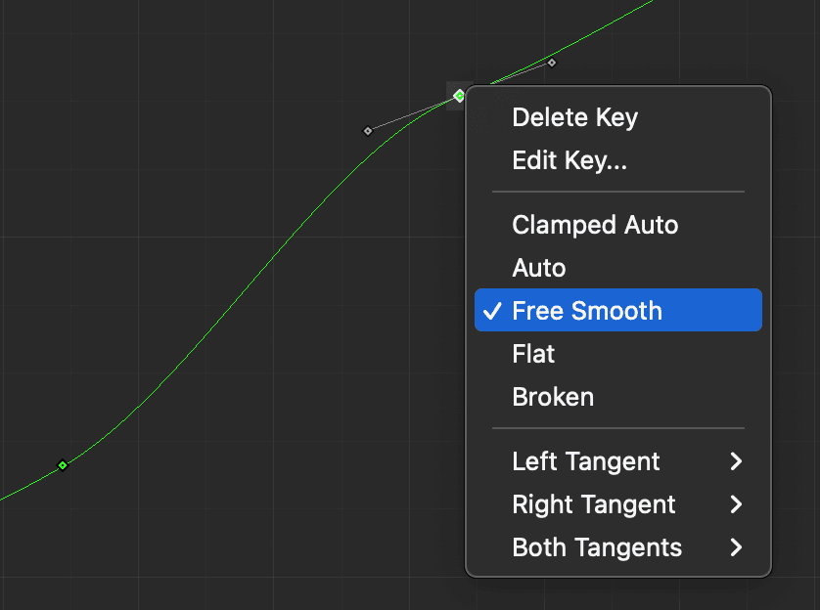820x610 pixels.
Task: Select the highlighted Free Smooth option
Action: [x=588, y=310]
